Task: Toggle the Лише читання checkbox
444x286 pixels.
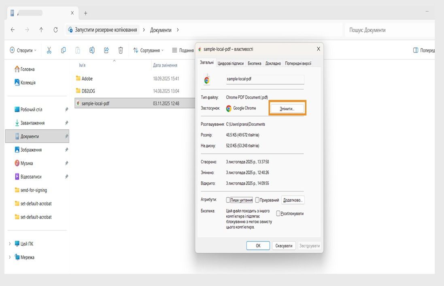Action: pyautogui.click(x=228, y=200)
